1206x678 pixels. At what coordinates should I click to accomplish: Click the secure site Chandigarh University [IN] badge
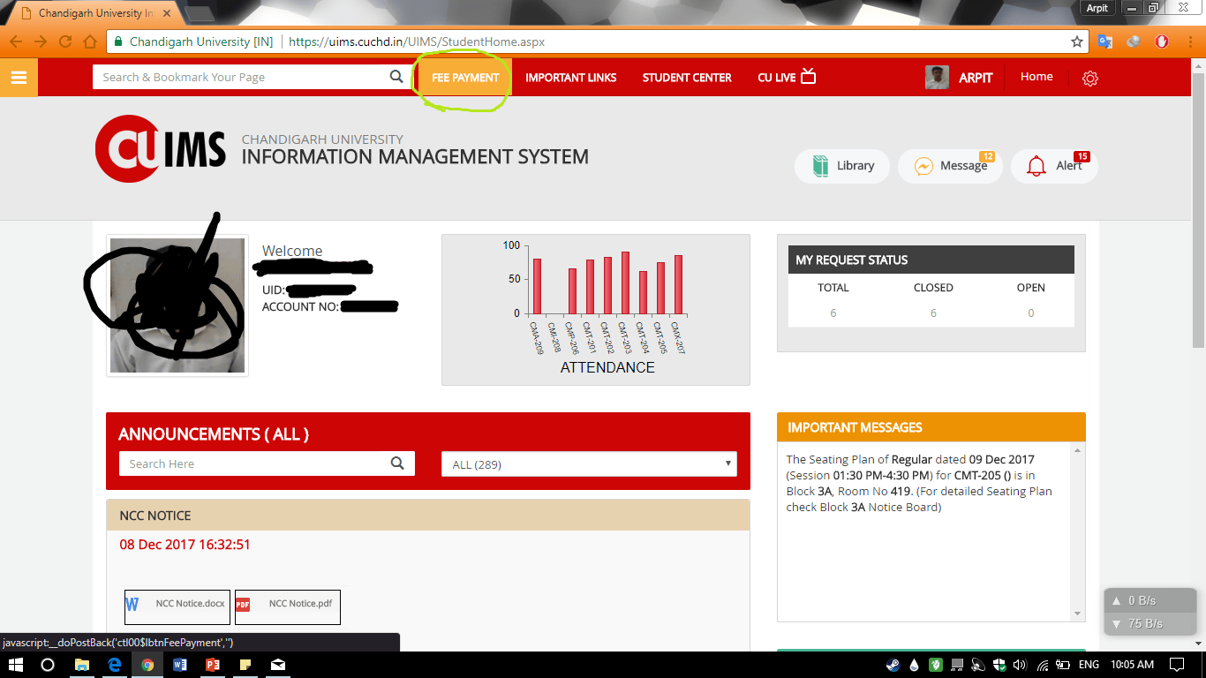pyautogui.click(x=192, y=41)
